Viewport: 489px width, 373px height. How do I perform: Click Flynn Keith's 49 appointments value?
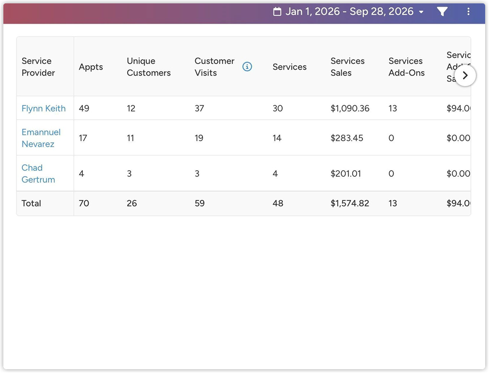point(84,108)
